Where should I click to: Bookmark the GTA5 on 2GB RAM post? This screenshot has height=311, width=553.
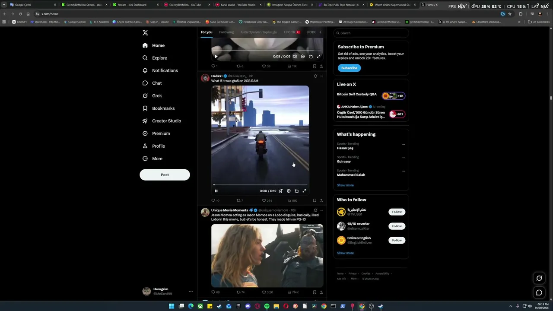[x=315, y=200]
